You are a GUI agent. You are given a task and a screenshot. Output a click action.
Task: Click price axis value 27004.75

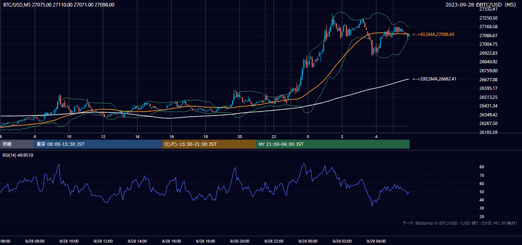click(488, 44)
